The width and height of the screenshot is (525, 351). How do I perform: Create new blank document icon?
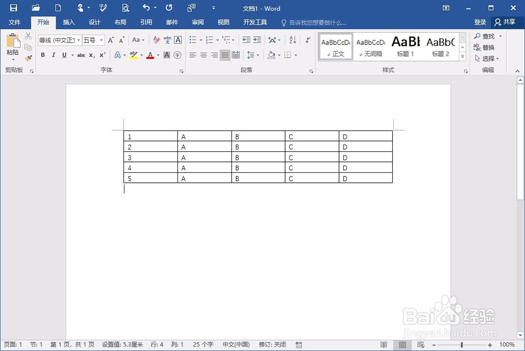click(x=58, y=8)
